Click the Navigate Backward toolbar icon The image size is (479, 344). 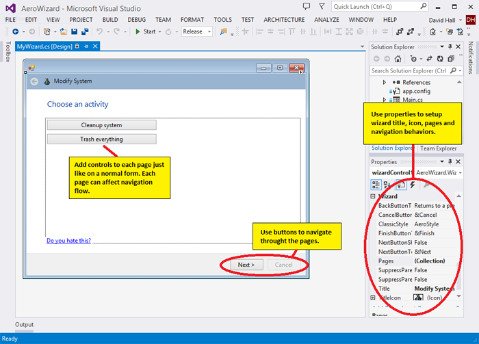pos(15,31)
